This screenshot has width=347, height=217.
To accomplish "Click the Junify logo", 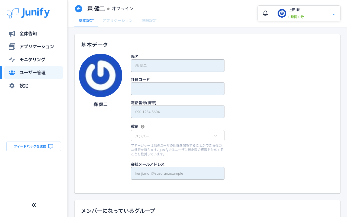I will pos(28,13).
